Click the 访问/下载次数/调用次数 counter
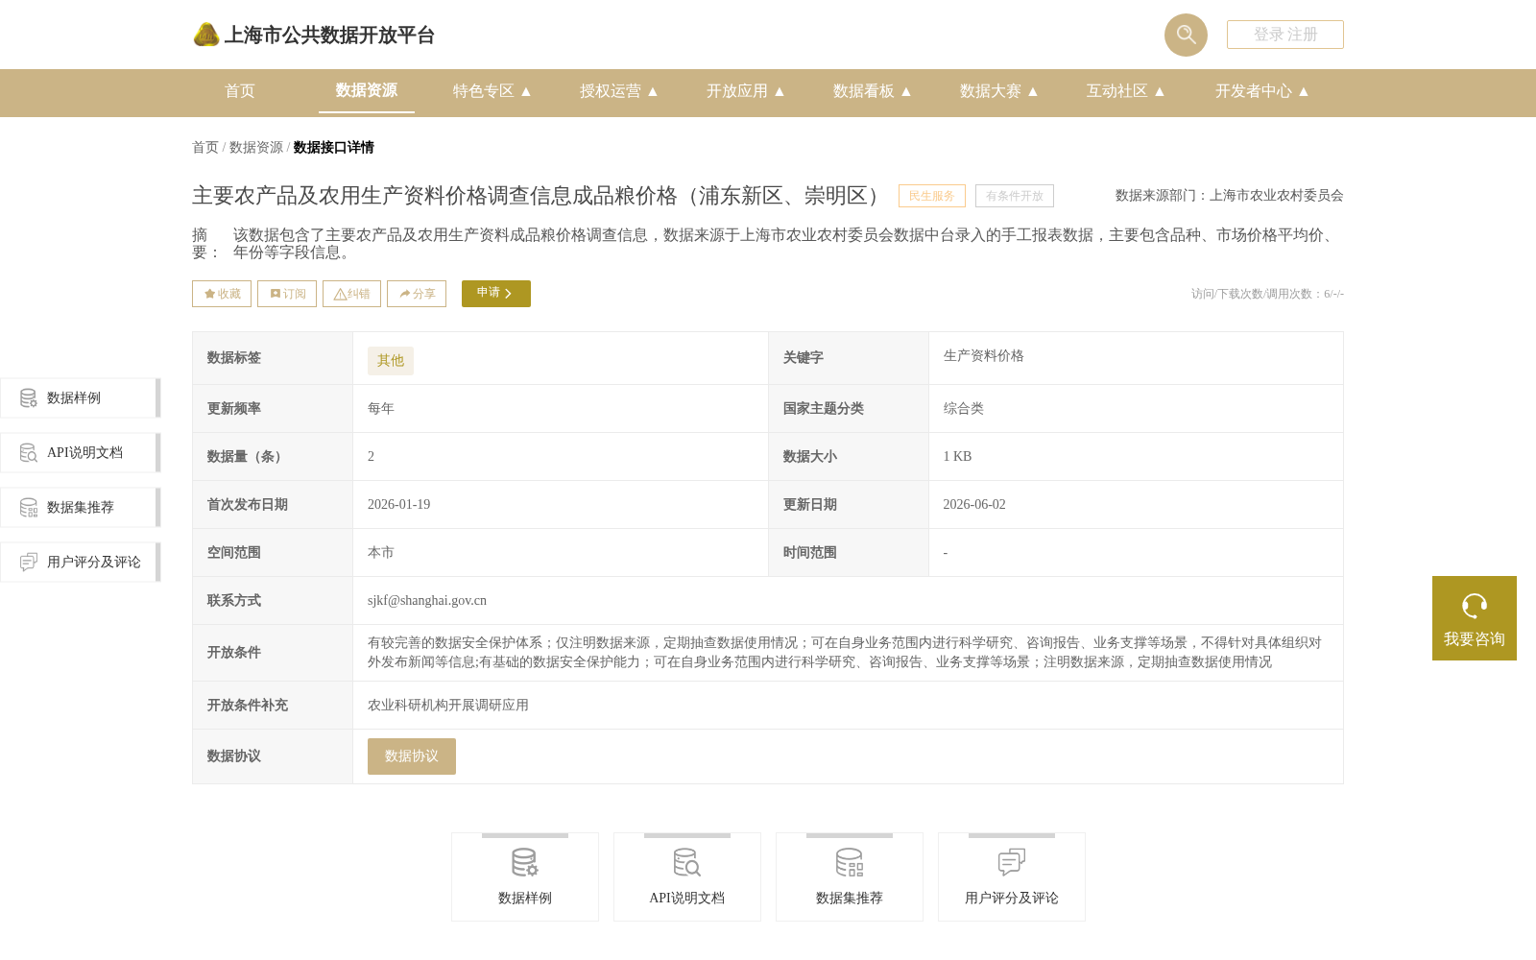This screenshot has height=960, width=1536. click(x=1267, y=294)
